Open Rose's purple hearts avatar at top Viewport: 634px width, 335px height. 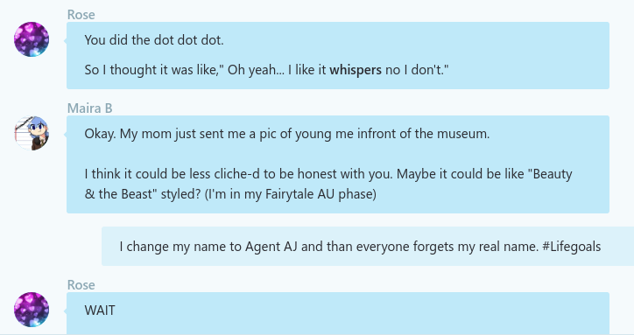[32, 39]
